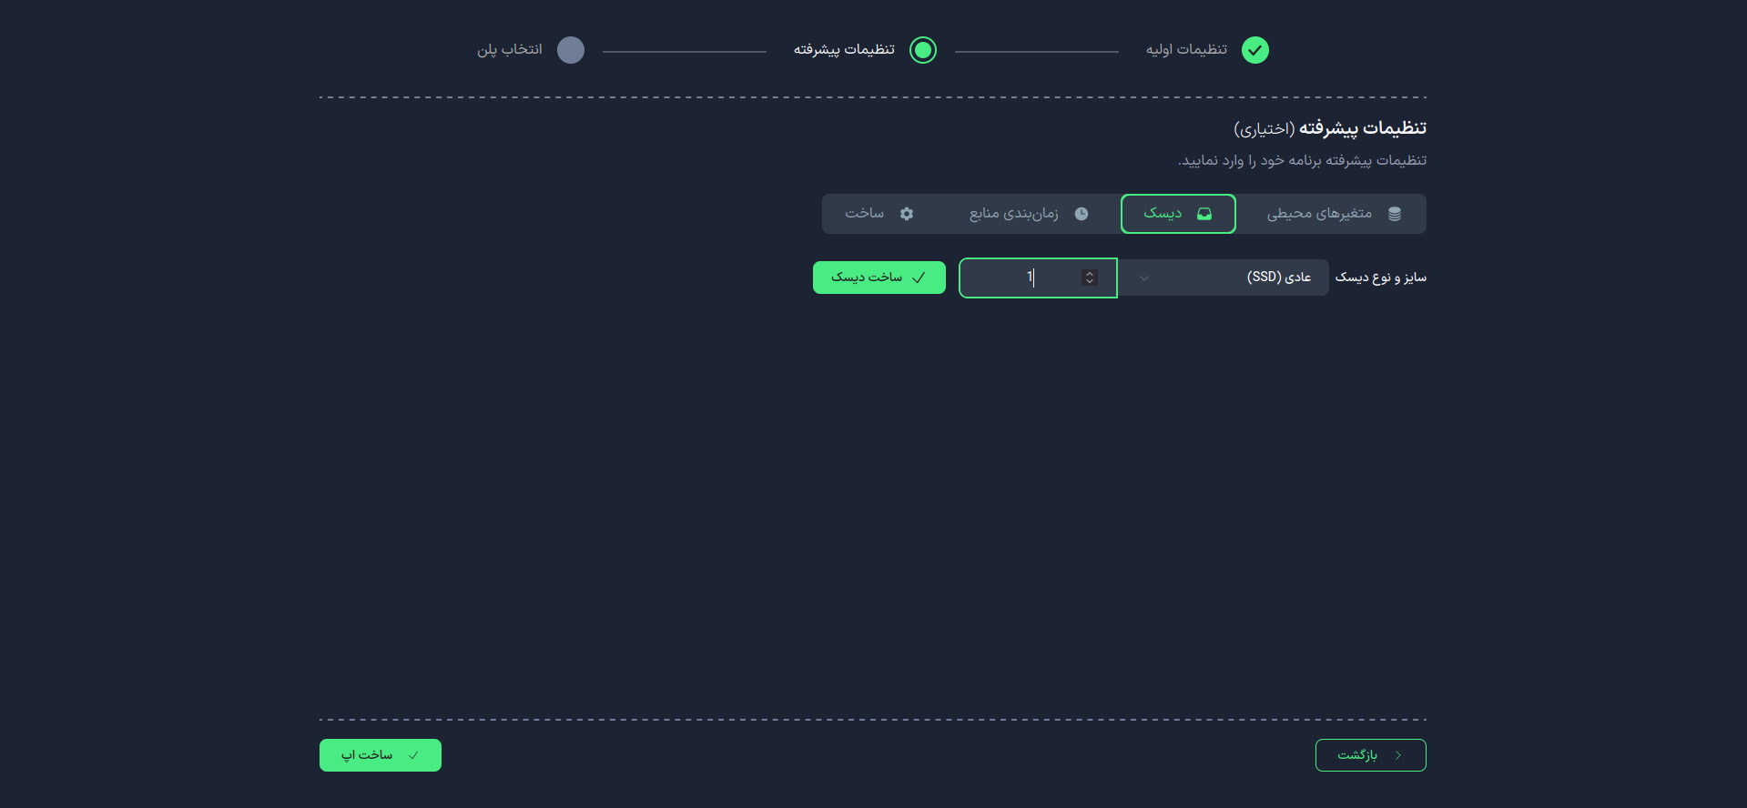Click the database icon on متغیرهای محیطی tab
Screen dimensions: 1747x808
1395,214
